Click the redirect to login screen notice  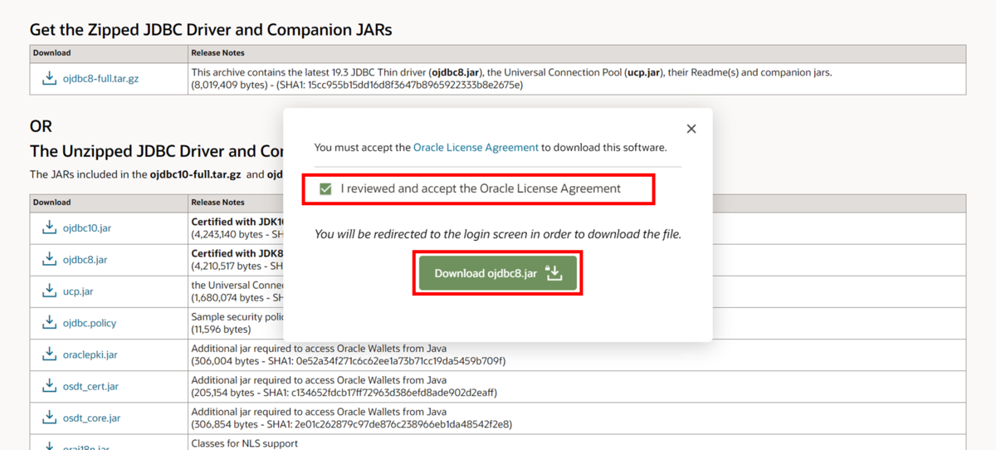pyautogui.click(x=497, y=234)
